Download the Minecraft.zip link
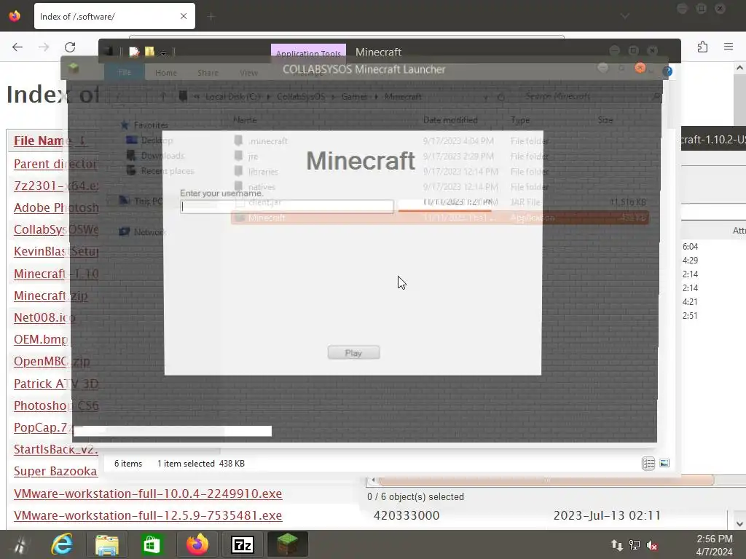Image resolution: width=746 pixels, height=559 pixels. tap(50, 296)
